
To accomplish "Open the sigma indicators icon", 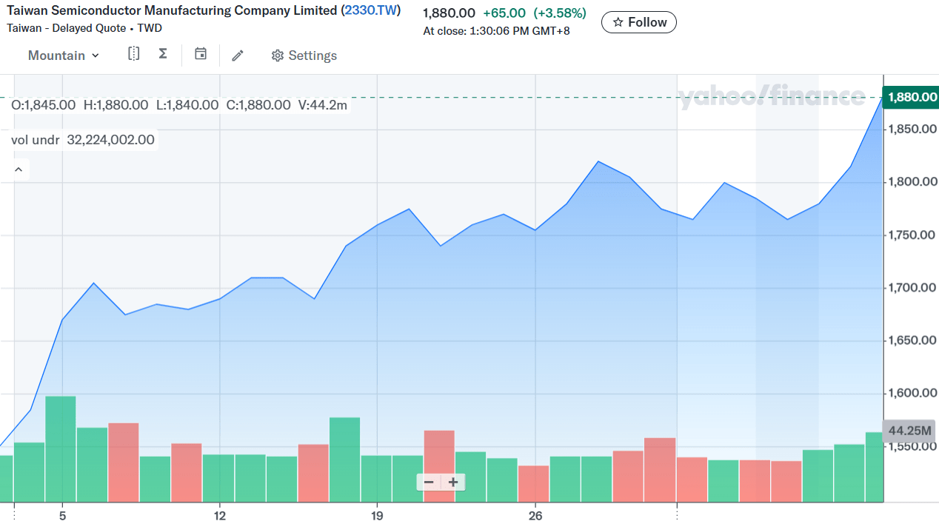I will (x=163, y=54).
